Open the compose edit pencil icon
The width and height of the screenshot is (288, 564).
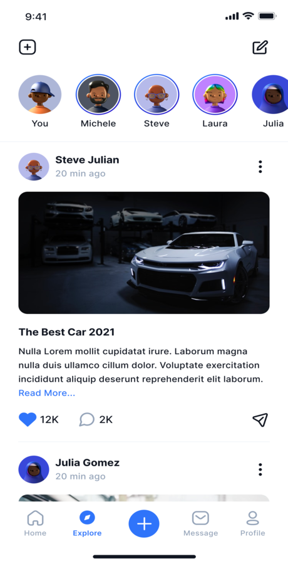260,47
